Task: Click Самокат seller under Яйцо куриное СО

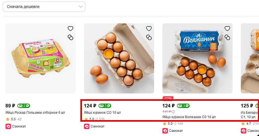Action: (97, 126)
